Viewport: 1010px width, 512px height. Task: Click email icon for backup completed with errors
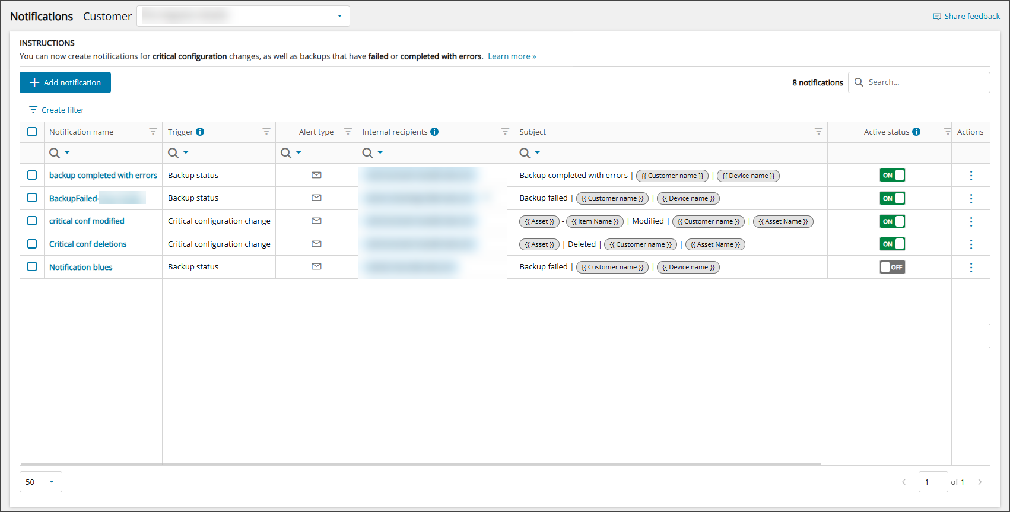pos(316,175)
